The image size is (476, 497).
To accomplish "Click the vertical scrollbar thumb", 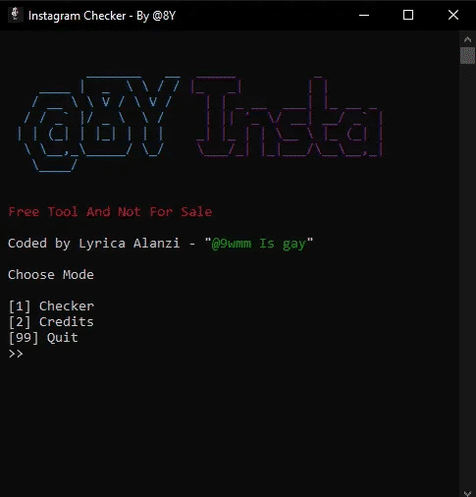I will 467,56.
